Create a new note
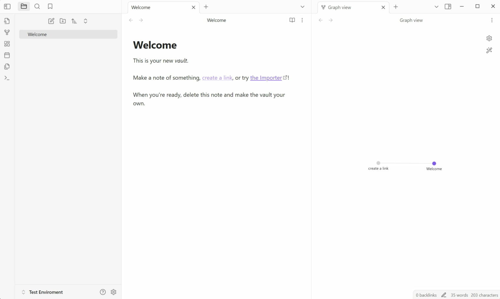500x299 pixels. [51, 20]
